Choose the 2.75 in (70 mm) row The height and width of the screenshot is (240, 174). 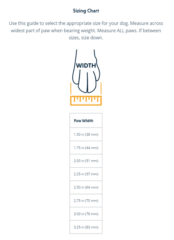(86, 200)
